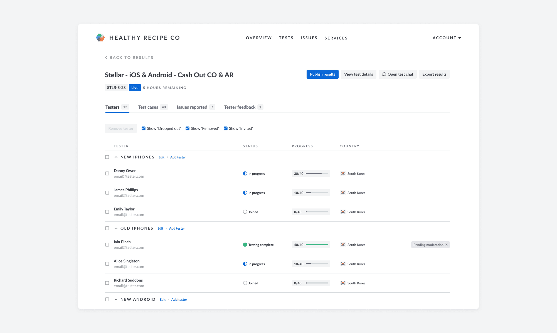Select the New iPhones group checkbox

click(107, 157)
